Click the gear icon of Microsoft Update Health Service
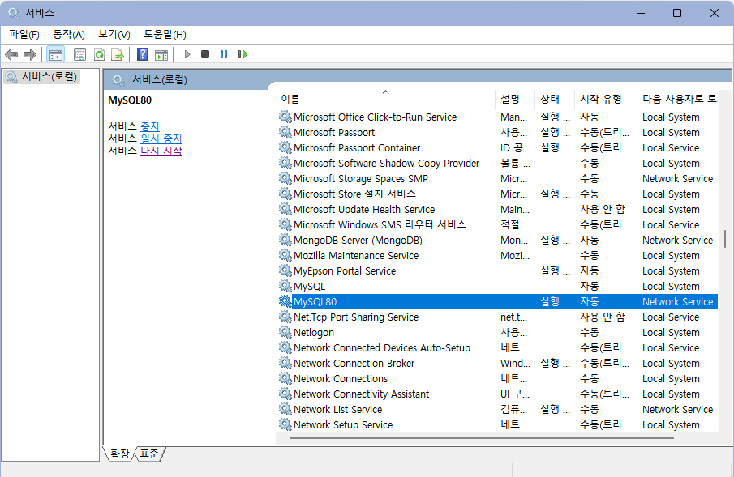The width and height of the screenshot is (734, 477). 285,209
